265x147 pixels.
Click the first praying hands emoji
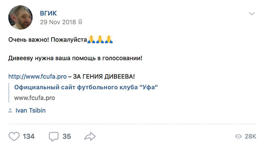pos(91,39)
